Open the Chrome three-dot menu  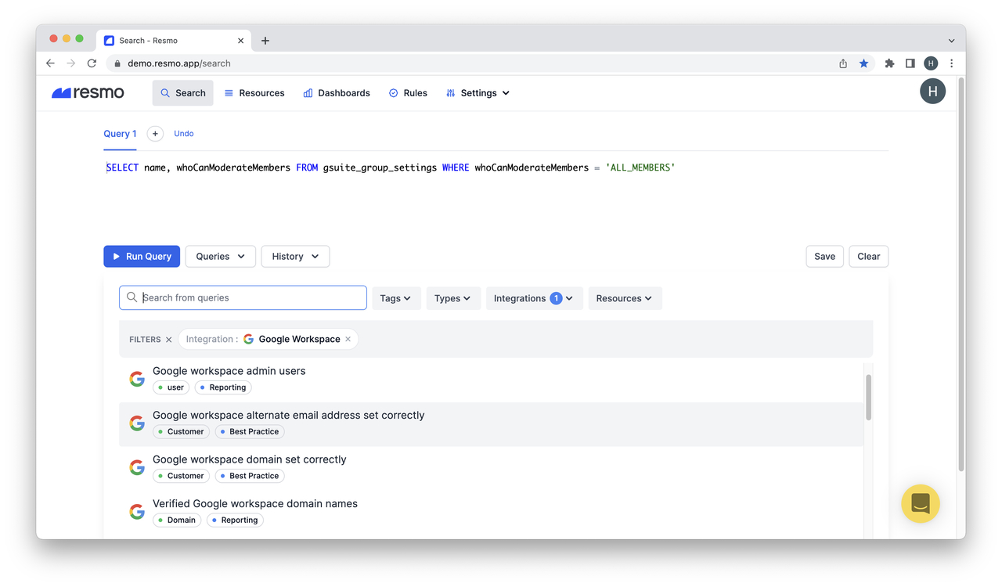click(x=952, y=63)
